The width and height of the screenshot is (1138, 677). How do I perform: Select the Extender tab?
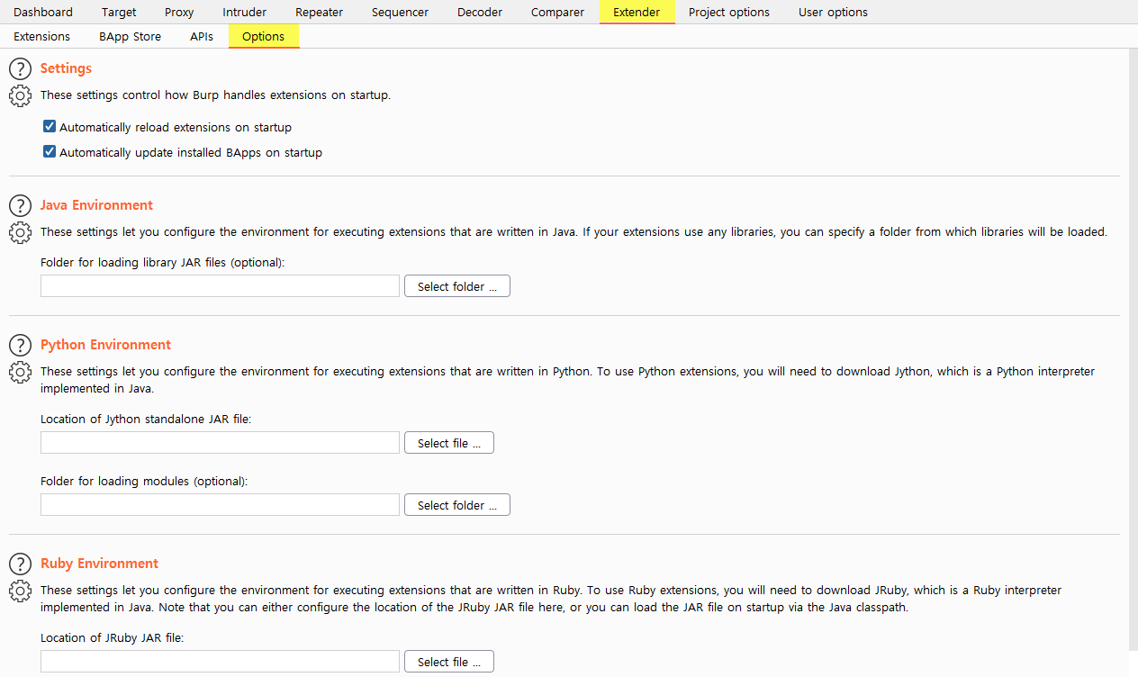click(x=637, y=12)
